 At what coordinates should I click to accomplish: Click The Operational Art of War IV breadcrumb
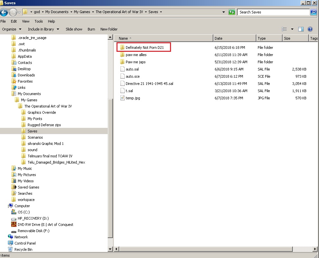[x=119, y=12]
